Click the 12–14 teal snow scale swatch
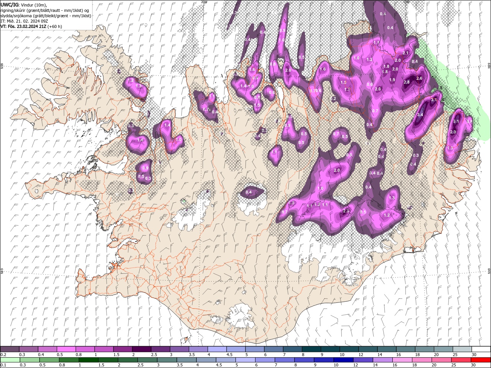The image size is (491, 368). coord(367,349)
